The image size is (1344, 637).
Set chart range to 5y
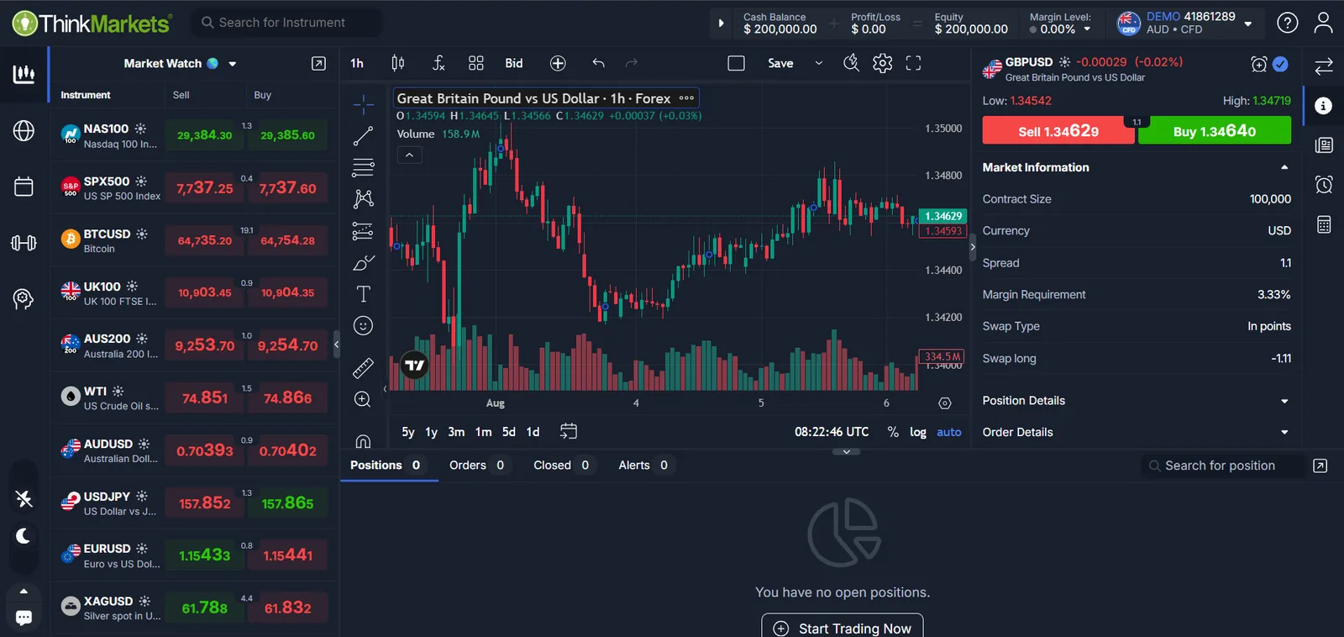(x=408, y=432)
